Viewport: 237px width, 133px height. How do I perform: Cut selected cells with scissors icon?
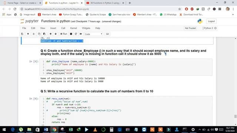pyautogui.click(x=34, y=34)
